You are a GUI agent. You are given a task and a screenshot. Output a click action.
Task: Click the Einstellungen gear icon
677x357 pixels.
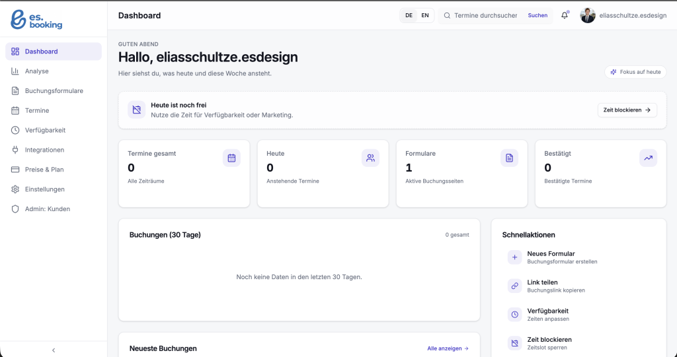coord(15,189)
